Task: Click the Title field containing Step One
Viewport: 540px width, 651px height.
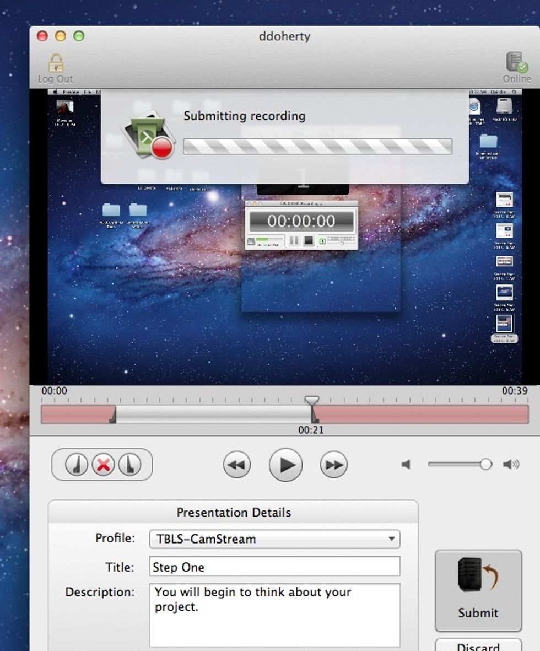Action: click(274, 567)
